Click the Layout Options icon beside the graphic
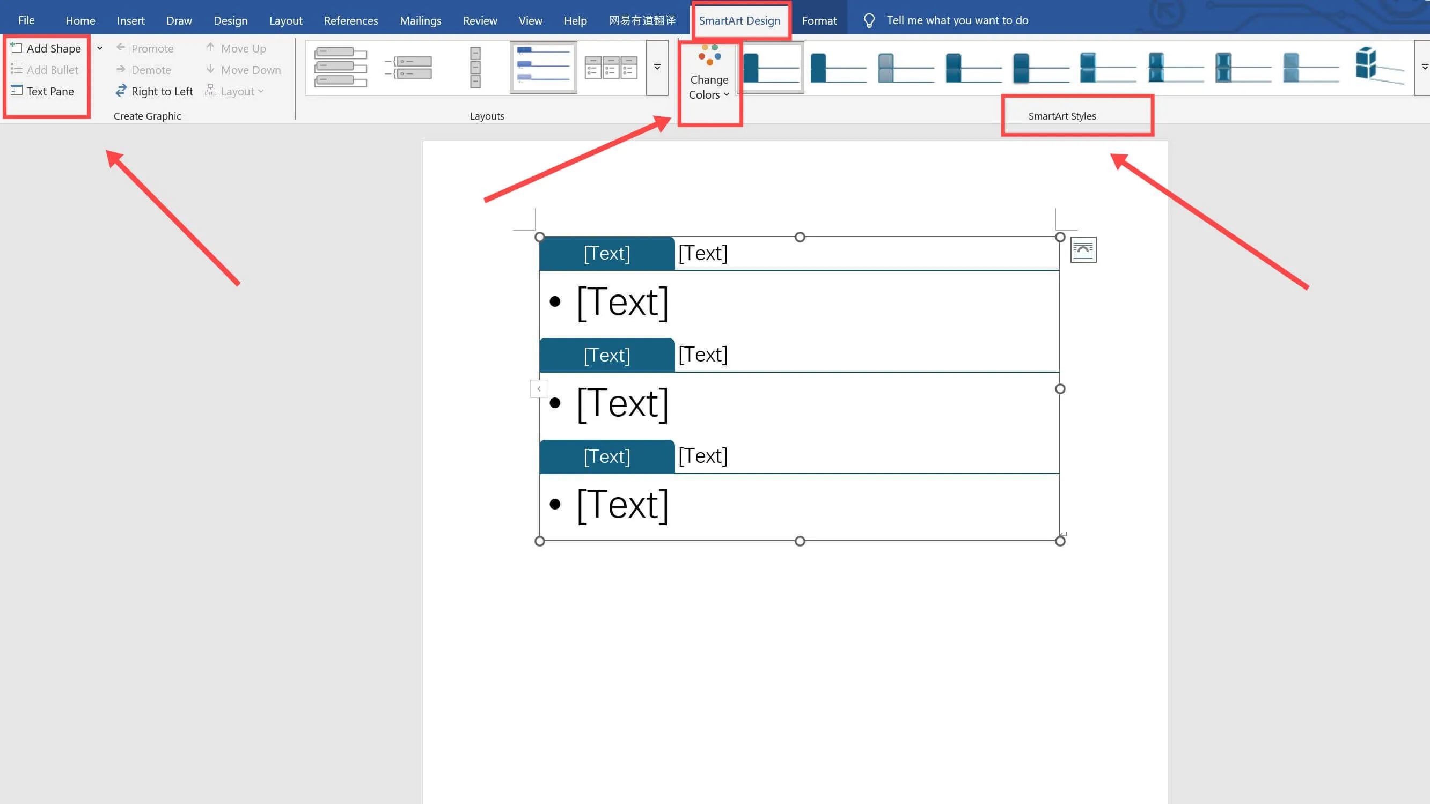 point(1082,250)
